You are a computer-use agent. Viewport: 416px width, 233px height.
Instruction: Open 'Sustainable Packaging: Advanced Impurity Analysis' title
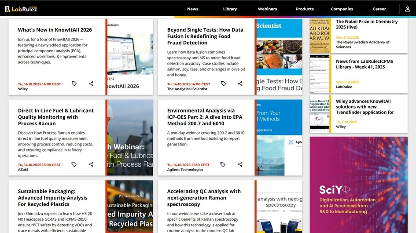pos(52,198)
